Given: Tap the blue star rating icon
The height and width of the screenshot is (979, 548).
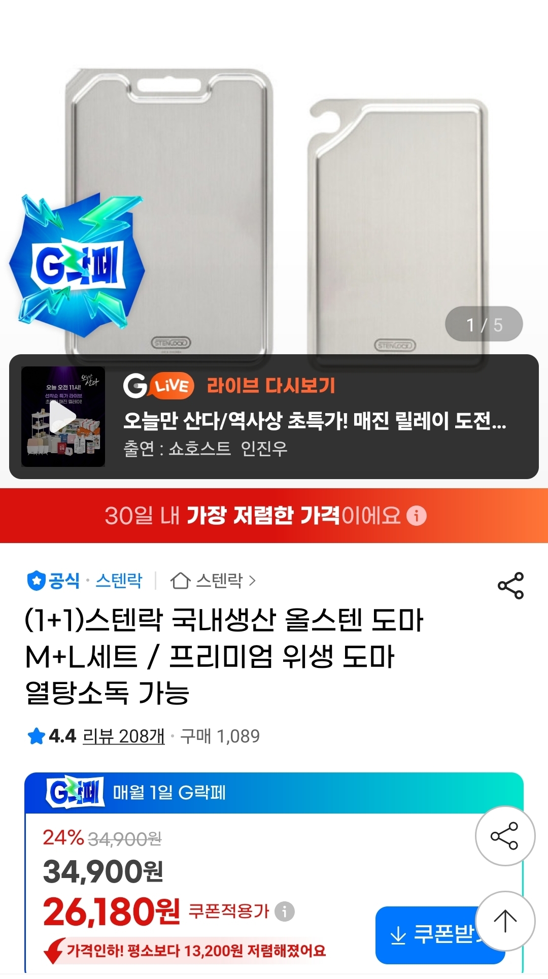Looking at the screenshot, I should tap(36, 736).
